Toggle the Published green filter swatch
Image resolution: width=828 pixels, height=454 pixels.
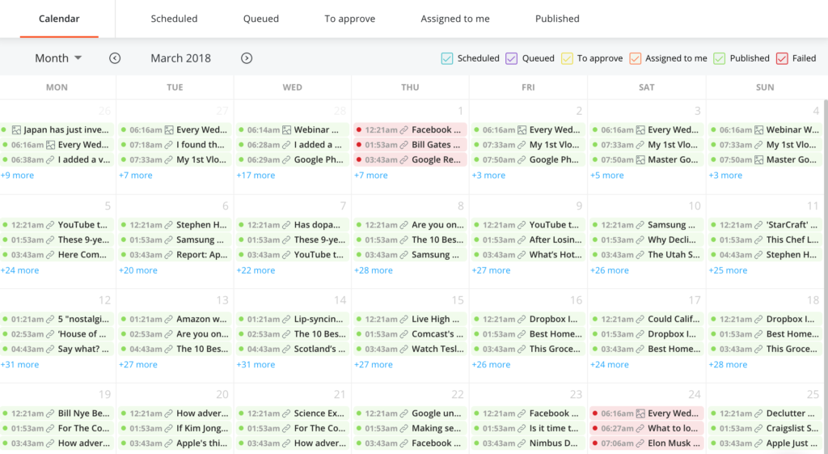719,58
